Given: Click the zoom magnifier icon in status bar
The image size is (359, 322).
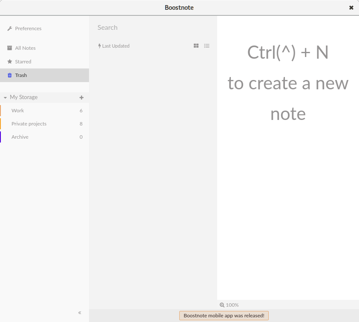Looking at the screenshot, I should pyautogui.click(x=222, y=305).
